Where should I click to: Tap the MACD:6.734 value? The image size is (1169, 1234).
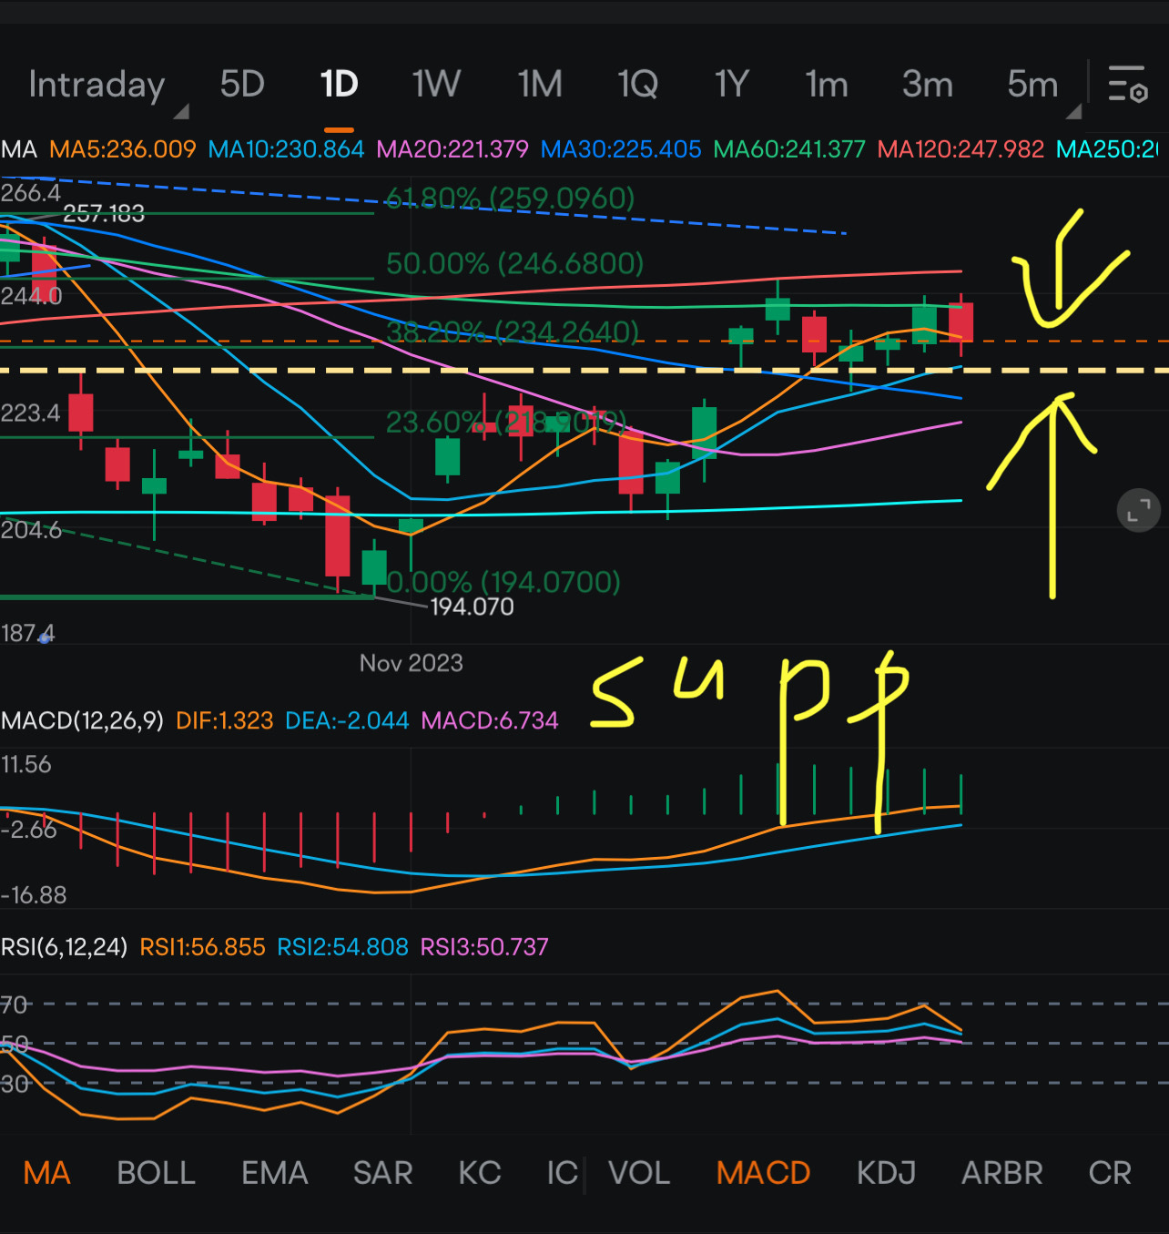(x=490, y=720)
